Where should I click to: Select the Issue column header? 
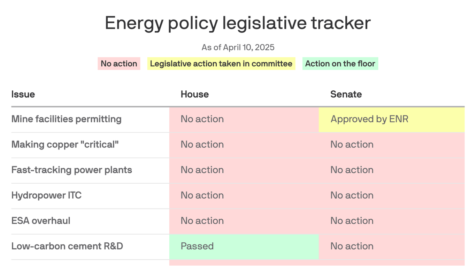pos(23,94)
